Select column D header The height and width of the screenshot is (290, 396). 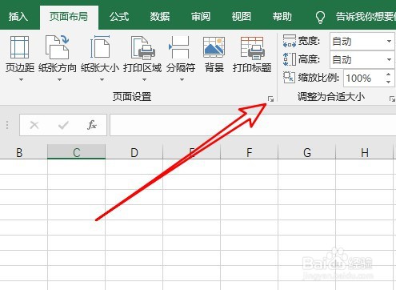point(134,153)
